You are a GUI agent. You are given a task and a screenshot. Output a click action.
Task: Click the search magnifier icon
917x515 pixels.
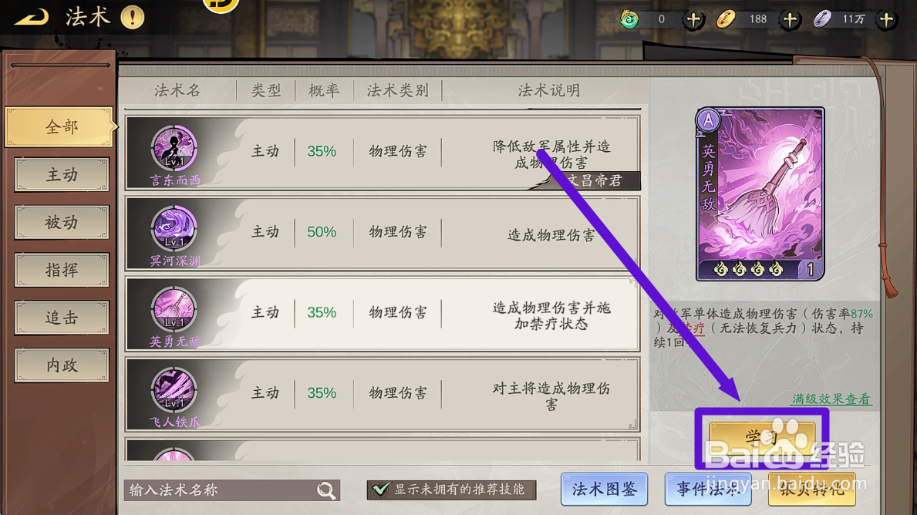(326, 490)
